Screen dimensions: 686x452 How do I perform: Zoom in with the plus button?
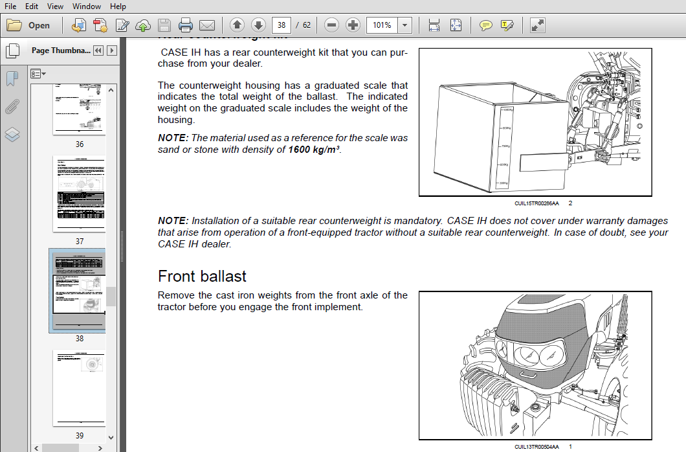pos(353,25)
